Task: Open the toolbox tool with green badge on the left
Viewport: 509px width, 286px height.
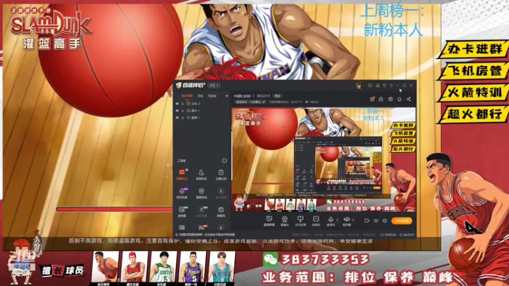Action: (182, 211)
